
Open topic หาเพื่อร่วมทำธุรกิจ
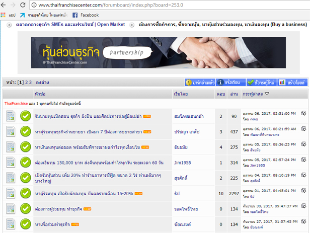click(52, 224)
